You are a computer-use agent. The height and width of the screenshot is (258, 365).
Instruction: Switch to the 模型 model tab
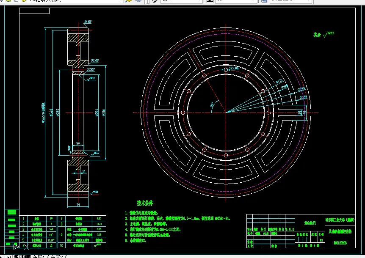(22, 256)
